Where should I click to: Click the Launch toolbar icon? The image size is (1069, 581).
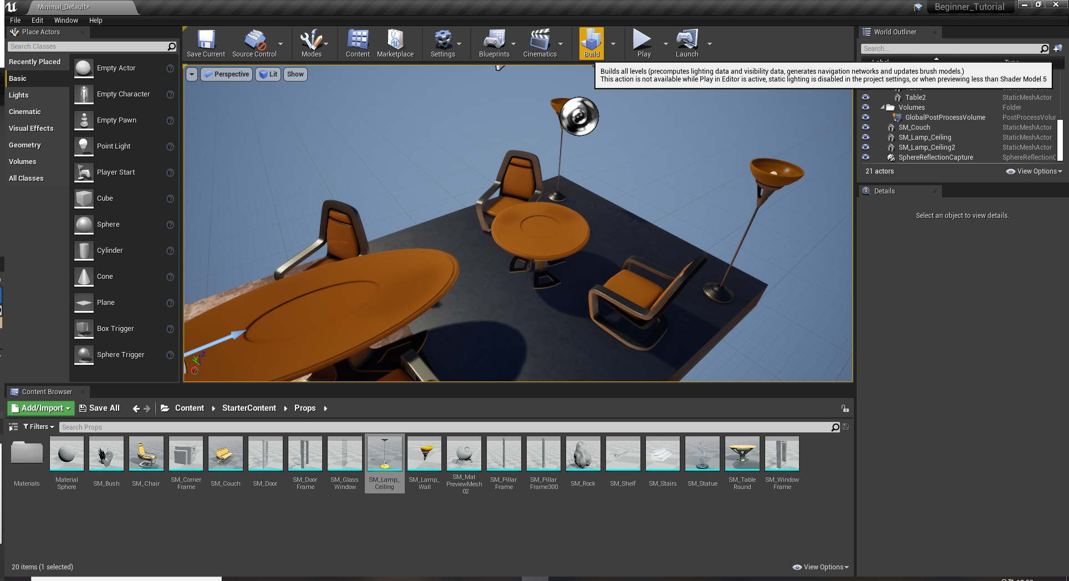tap(687, 44)
